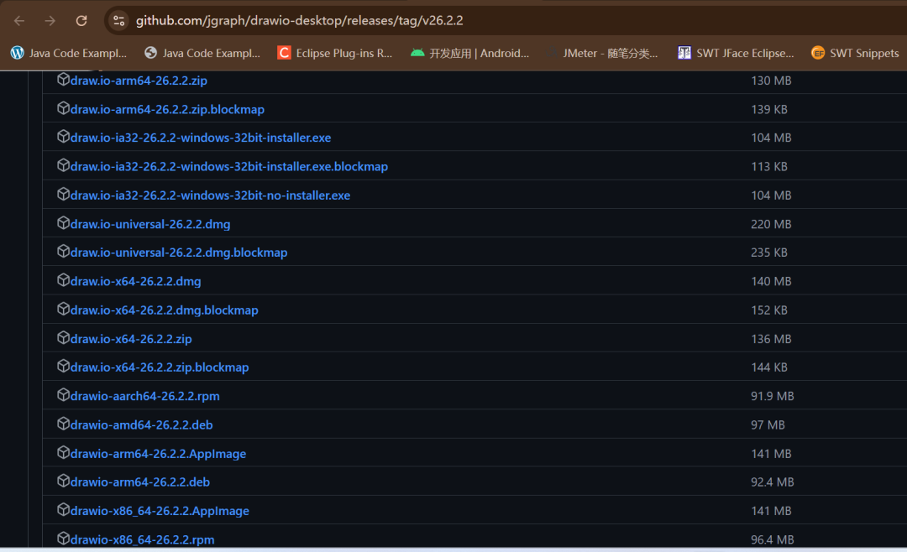Download drawio-x86_64-26.2.2.AppImage
This screenshot has height=552, width=907.
coord(160,511)
